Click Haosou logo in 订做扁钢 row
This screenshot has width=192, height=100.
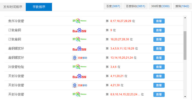coord(79,39)
